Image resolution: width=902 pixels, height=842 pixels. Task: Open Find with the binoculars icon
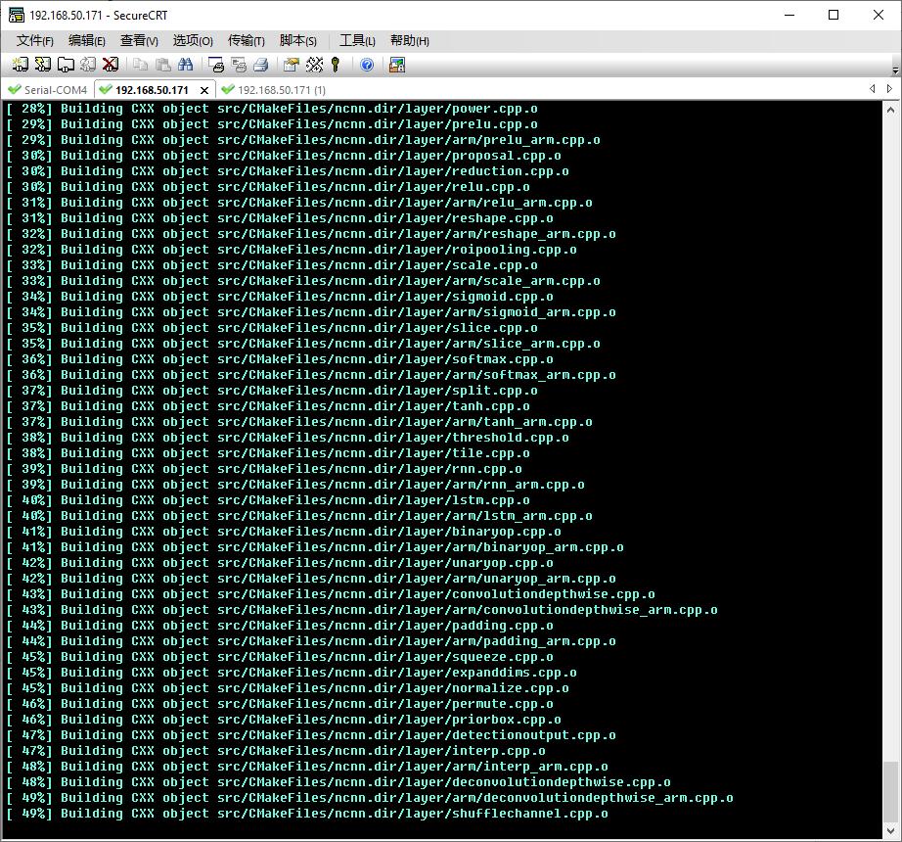(x=185, y=65)
